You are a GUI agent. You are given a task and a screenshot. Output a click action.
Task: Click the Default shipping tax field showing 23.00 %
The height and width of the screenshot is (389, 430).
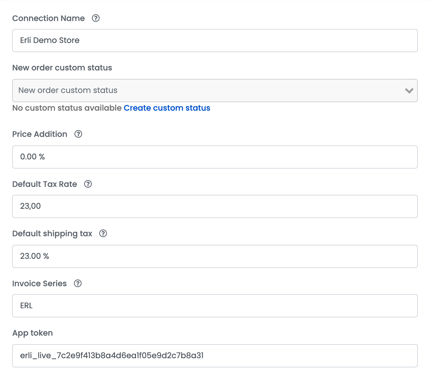tap(215, 256)
